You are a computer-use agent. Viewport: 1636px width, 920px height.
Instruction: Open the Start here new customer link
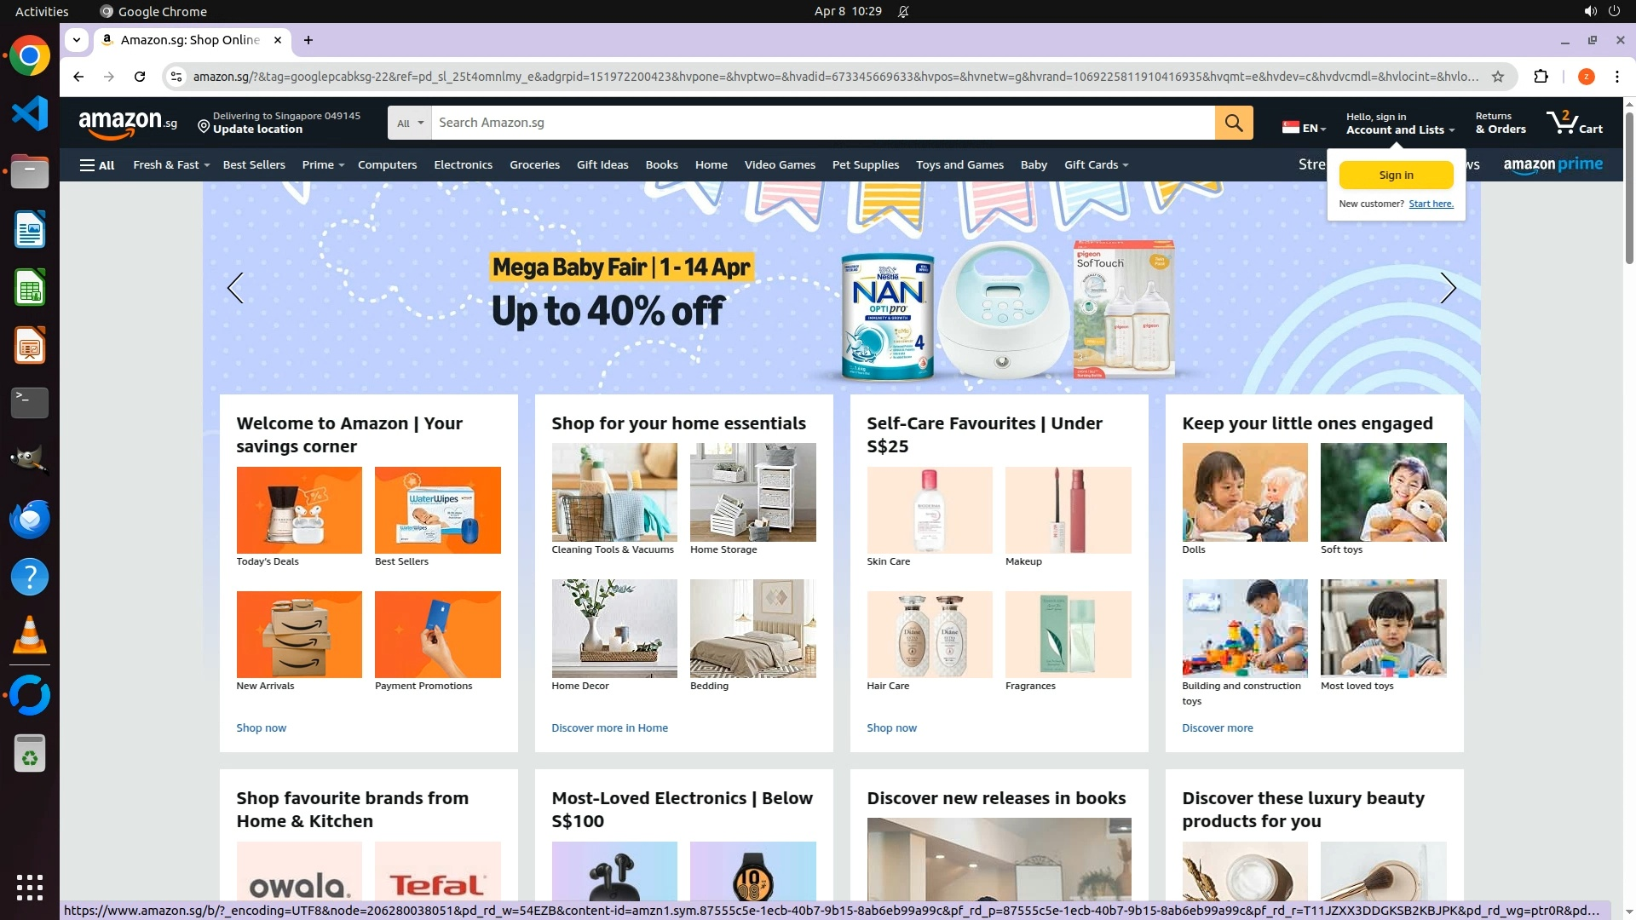[1431, 204]
